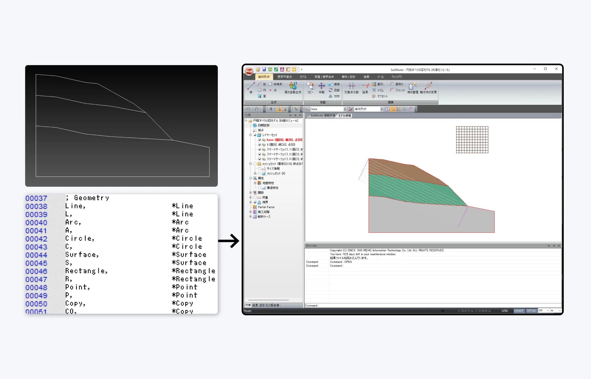Screen dimensions: 591x379
Task: Uncheck the base layer checkbox
Action: coord(260,140)
